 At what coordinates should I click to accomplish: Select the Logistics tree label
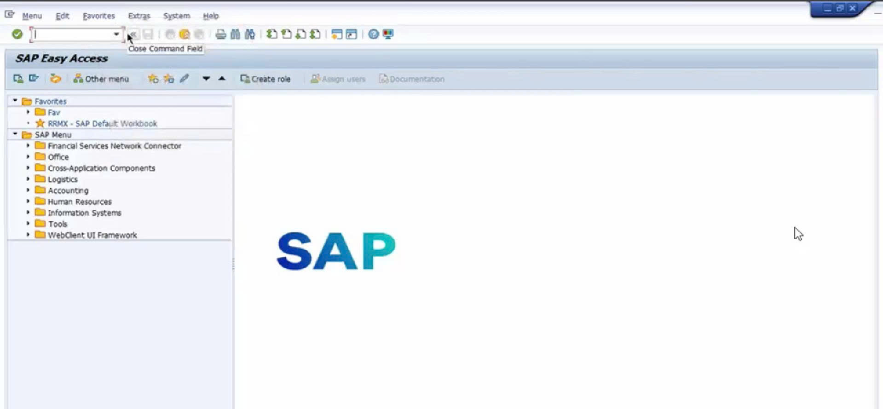[x=63, y=179]
